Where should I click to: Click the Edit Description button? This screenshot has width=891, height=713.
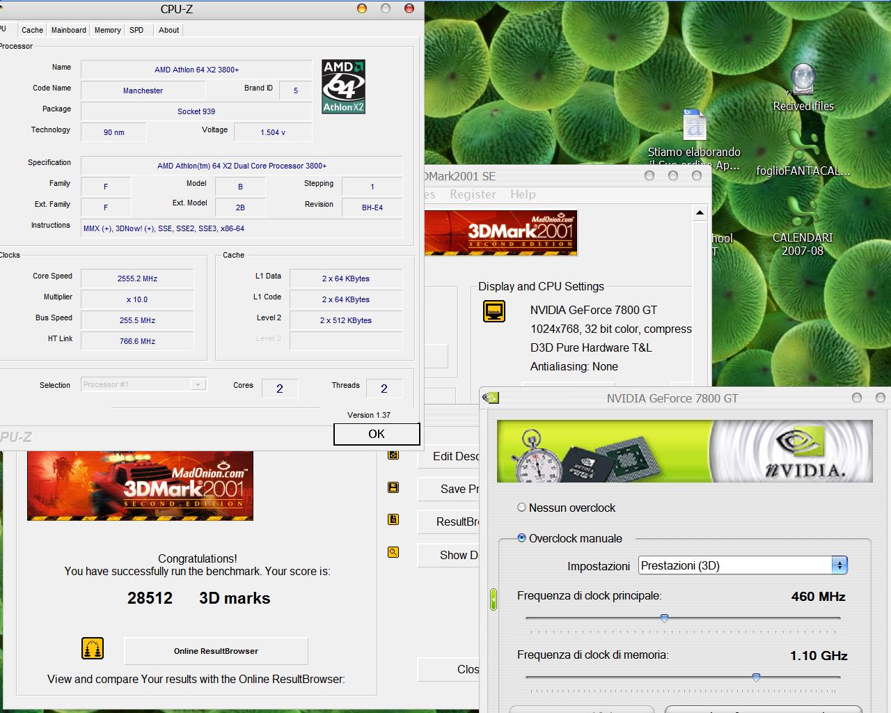(x=448, y=456)
